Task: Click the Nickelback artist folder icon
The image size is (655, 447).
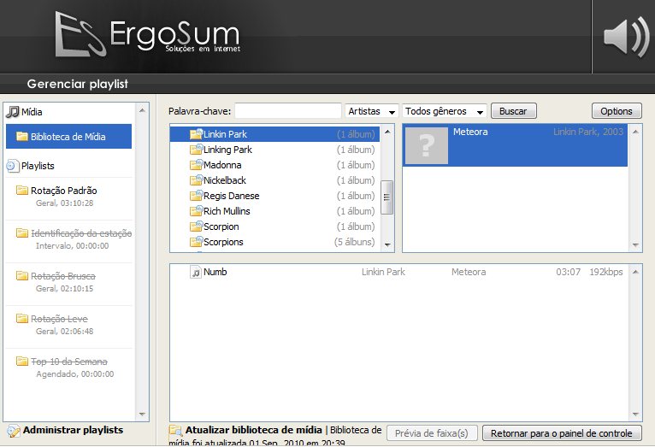Action: tap(196, 180)
